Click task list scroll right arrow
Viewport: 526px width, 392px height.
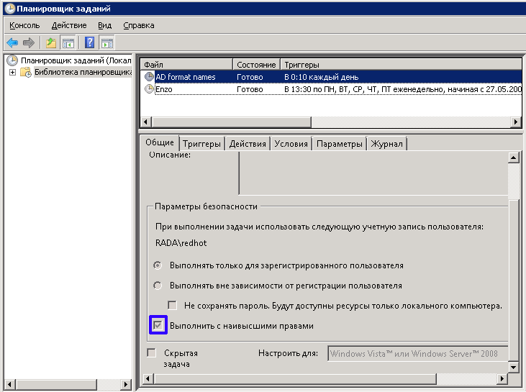516,122
